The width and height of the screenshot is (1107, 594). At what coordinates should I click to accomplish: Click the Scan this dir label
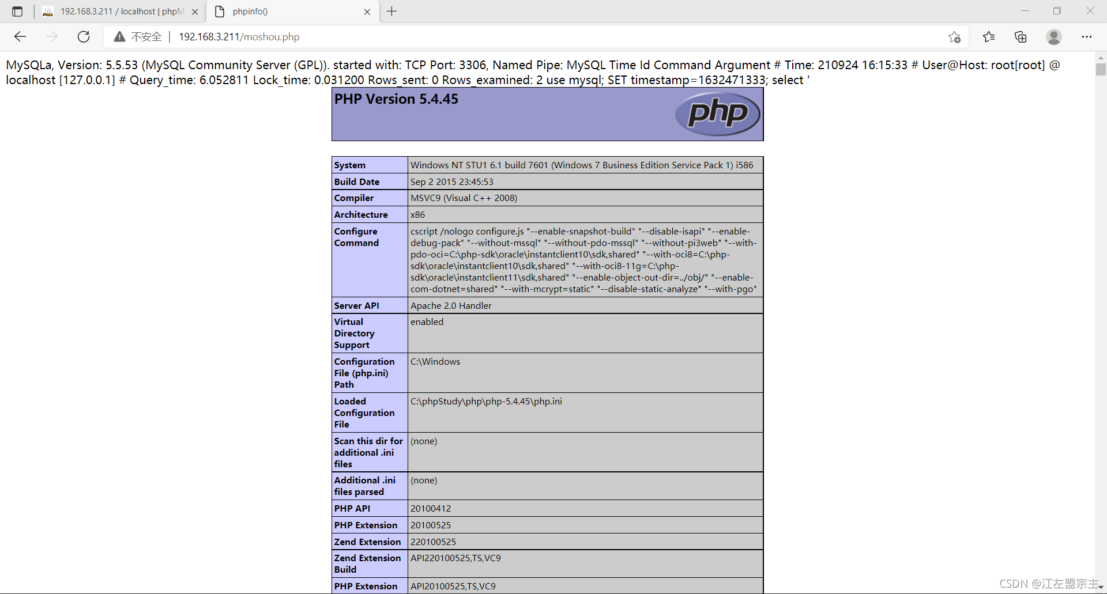coord(368,453)
